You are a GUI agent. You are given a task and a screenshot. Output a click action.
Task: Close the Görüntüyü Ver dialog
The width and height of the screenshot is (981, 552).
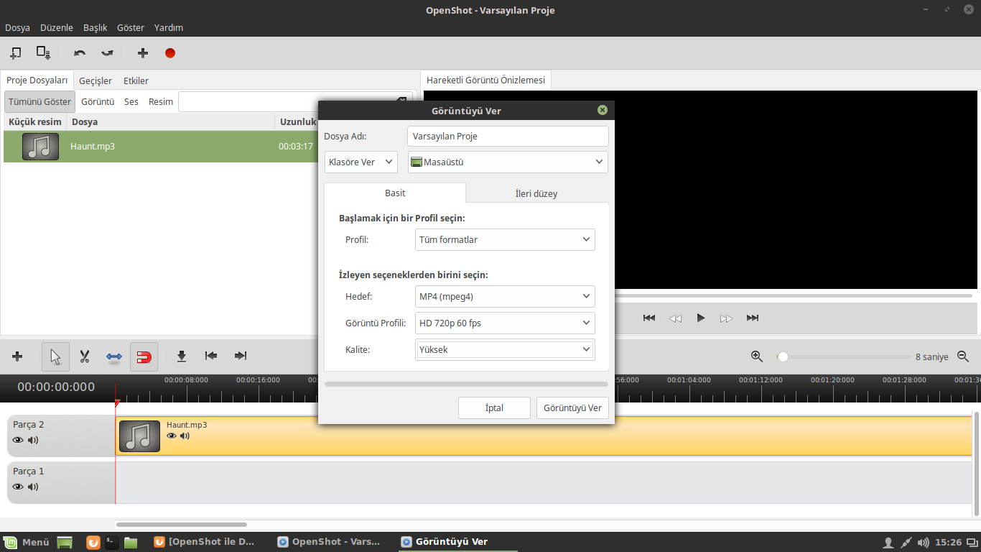point(603,110)
